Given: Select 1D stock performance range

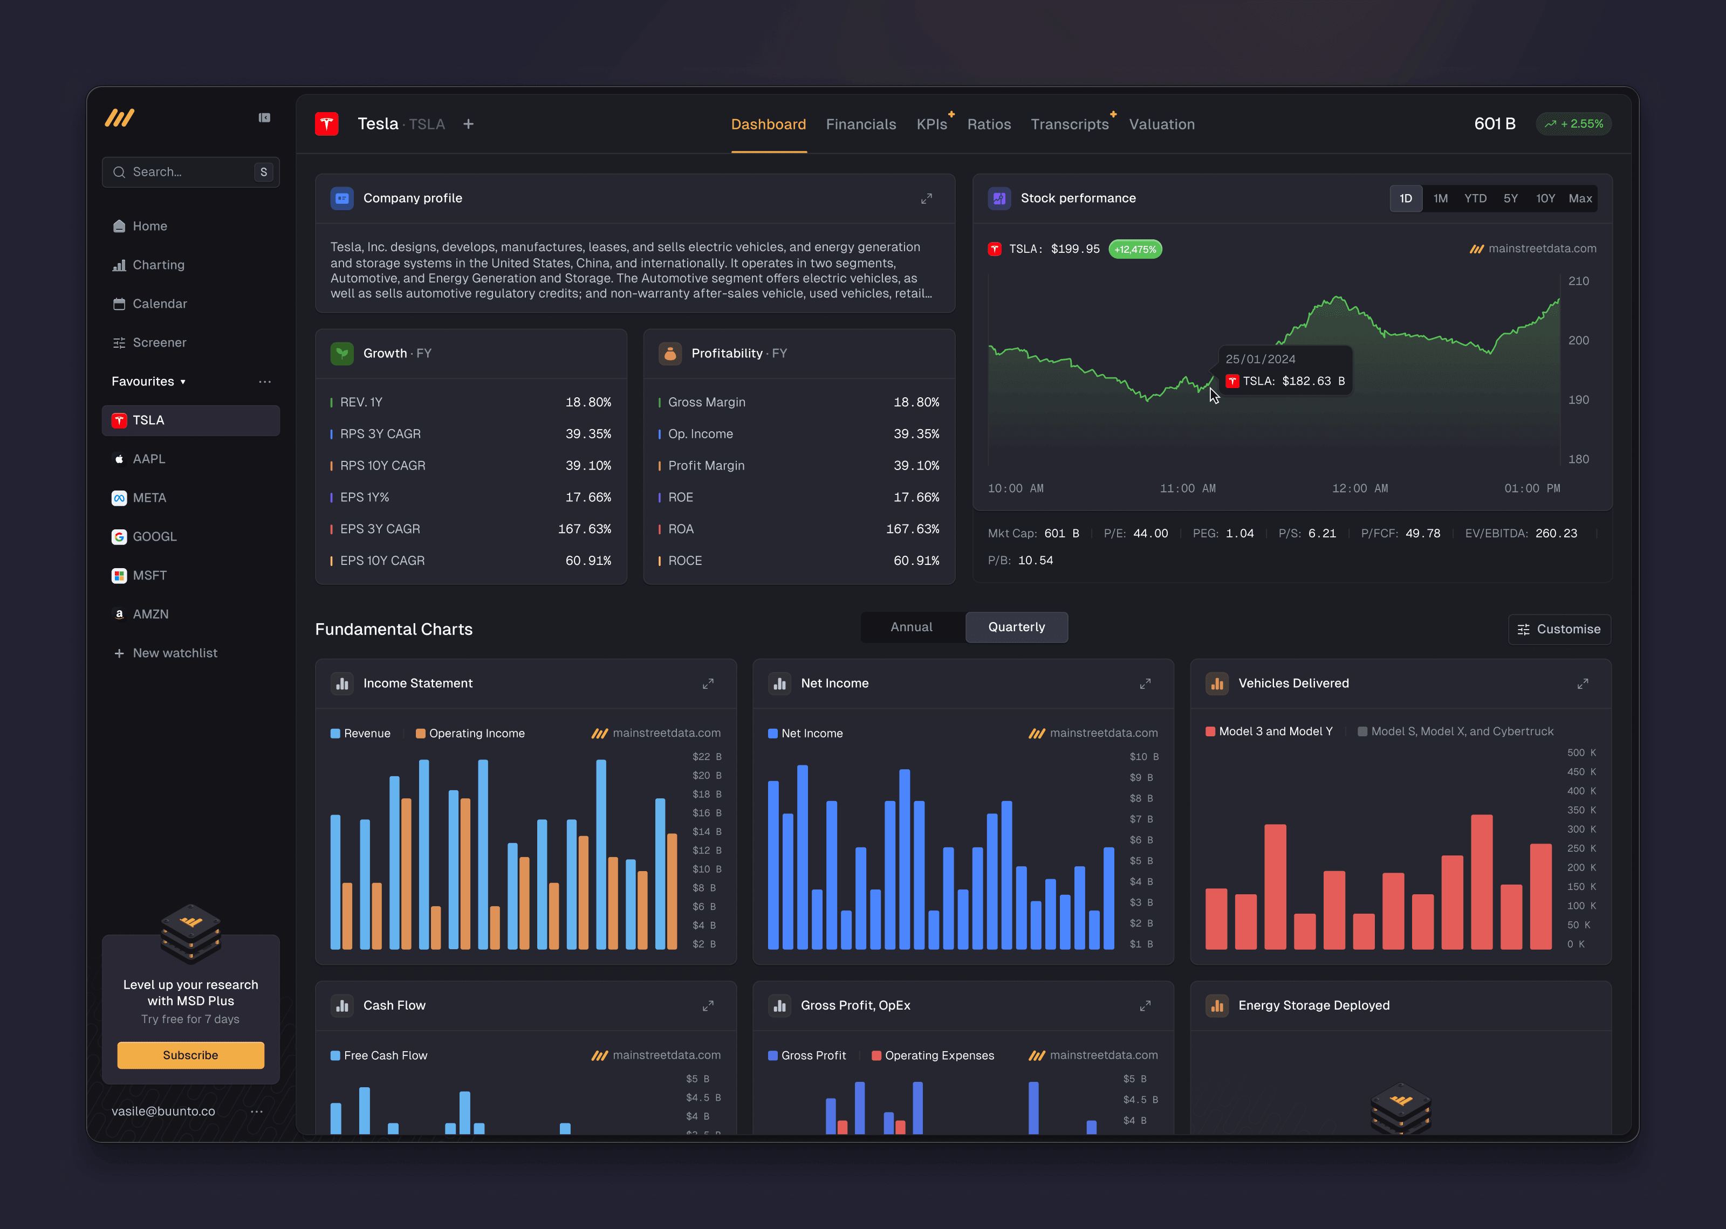Looking at the screenshot, I should 1406,198.
